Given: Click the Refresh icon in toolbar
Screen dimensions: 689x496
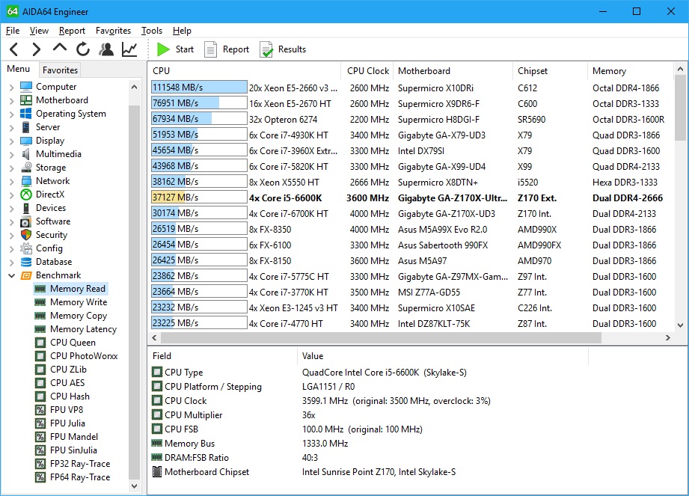Looking at the screenshot, I should pyautogui.click(x=82, y=49).
